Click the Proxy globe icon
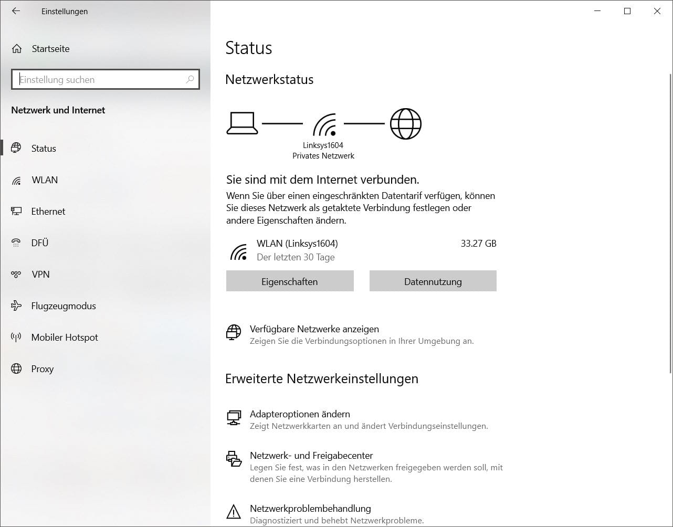673x527 pixels. pyautogui.click(x=16, y=368)
